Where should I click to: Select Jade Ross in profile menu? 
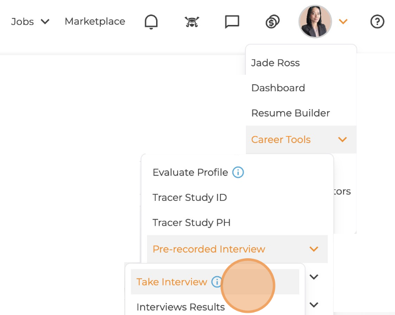(275, 63)
